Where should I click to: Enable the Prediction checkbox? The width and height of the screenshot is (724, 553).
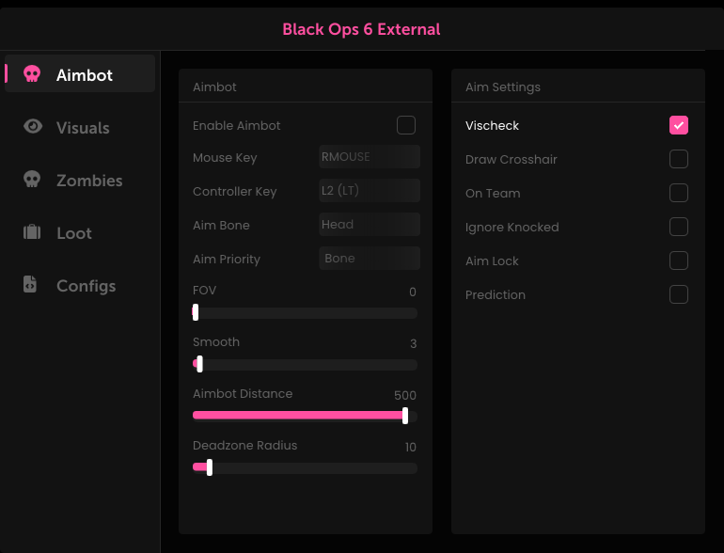coord(678,294)
